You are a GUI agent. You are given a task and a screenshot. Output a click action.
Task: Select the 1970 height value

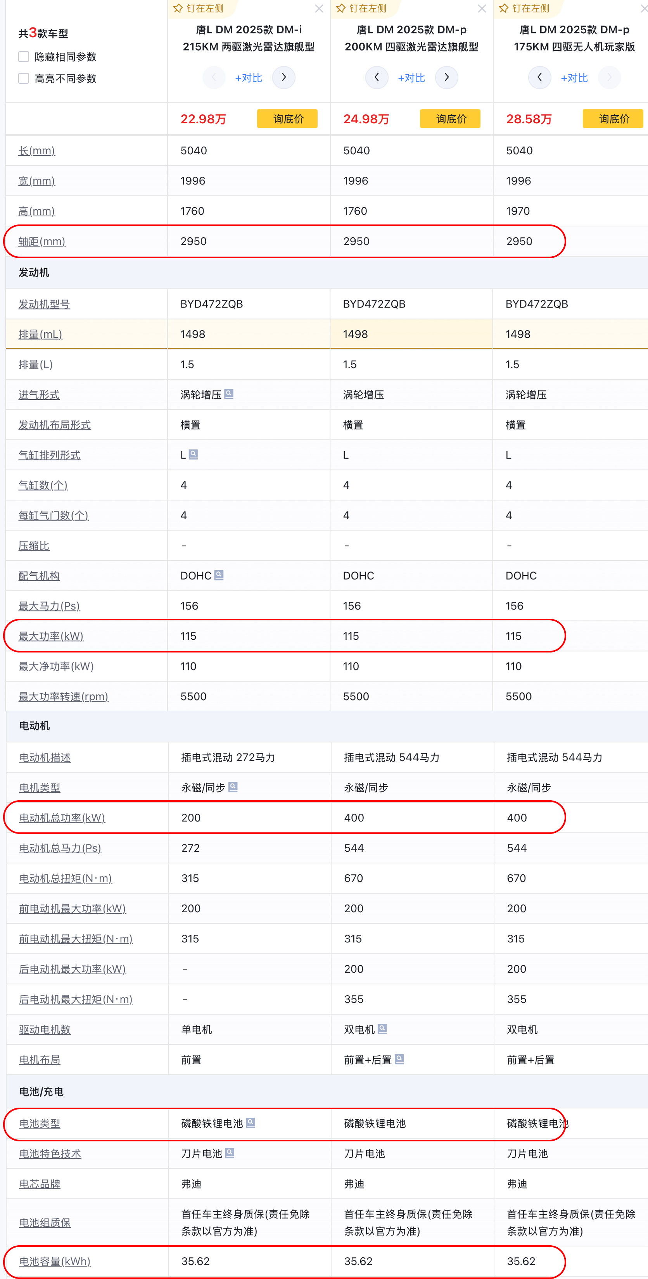pyautogui.click(x=518, y=211)
